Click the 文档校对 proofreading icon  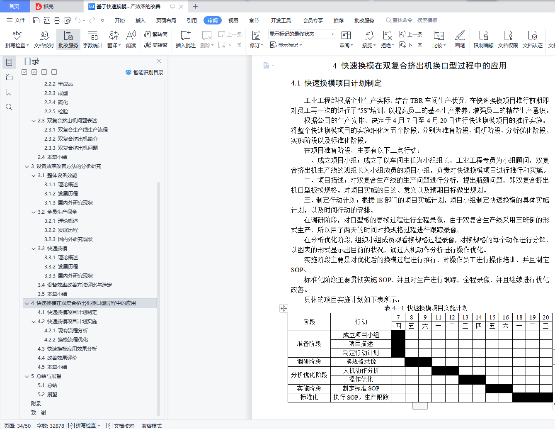(x=44, y=39)
